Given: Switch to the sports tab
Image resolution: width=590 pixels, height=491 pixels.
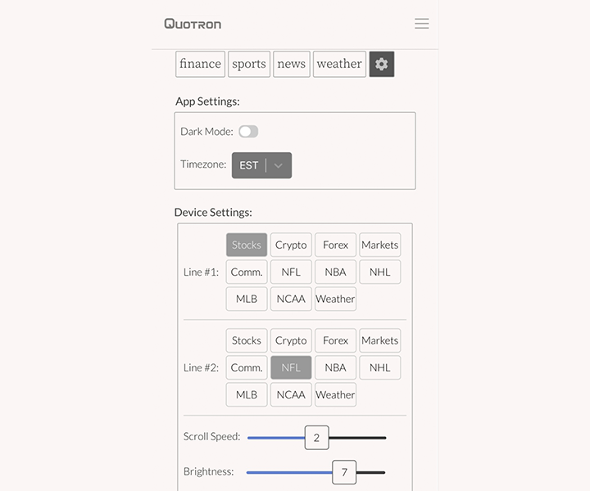Looking at the screenshot, I should 249,64.
